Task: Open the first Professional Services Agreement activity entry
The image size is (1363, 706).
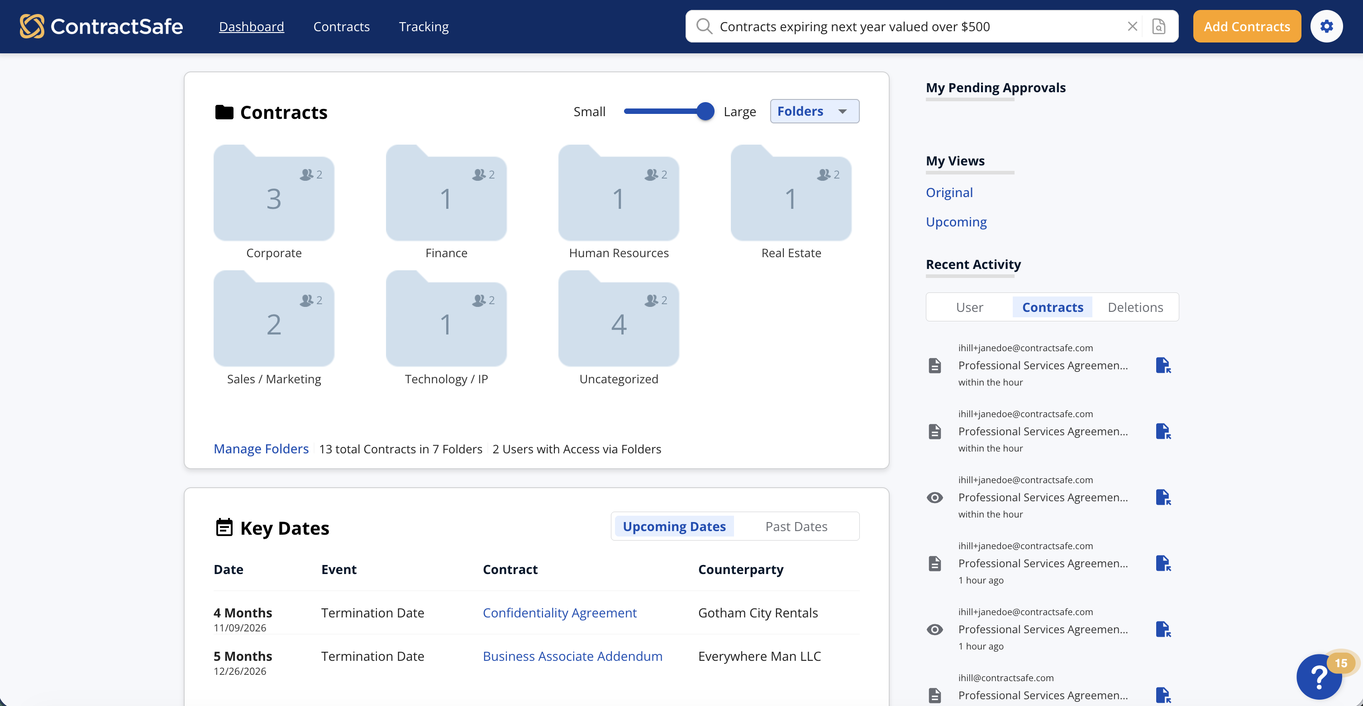Action: click(x=1043, y=365)
